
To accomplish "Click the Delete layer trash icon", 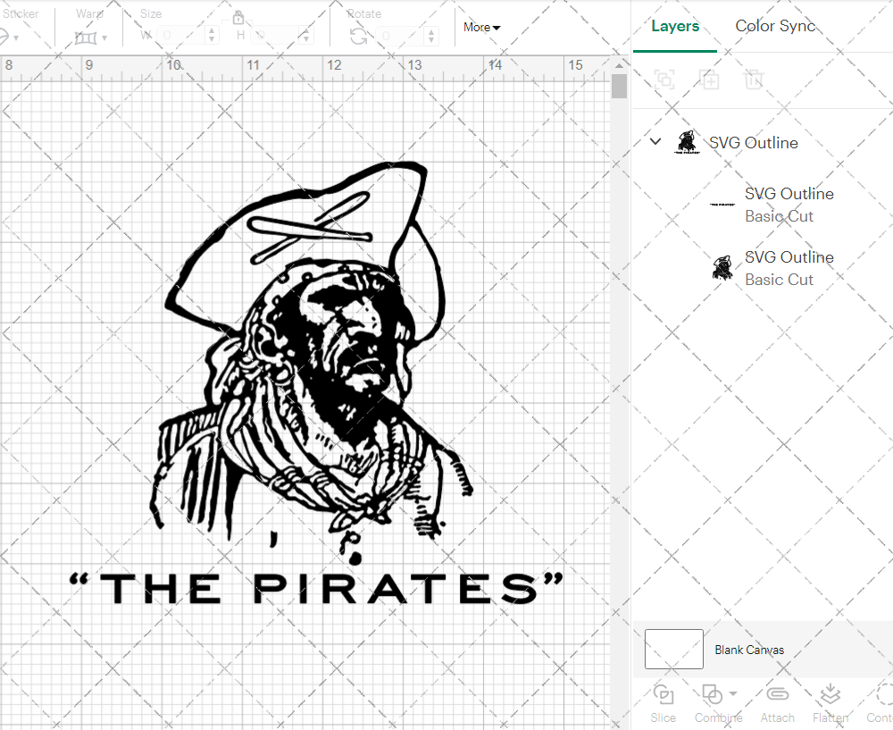I will (753, 80).
